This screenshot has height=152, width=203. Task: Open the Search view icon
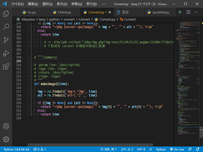coord(6,27)
